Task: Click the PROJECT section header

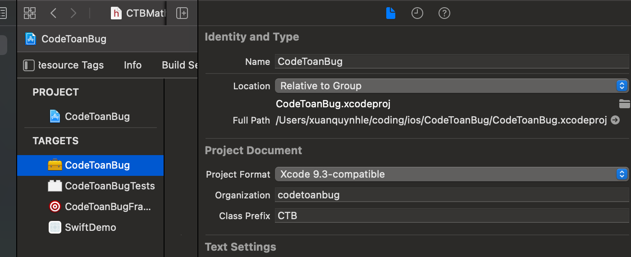Action: pos(55,92)
